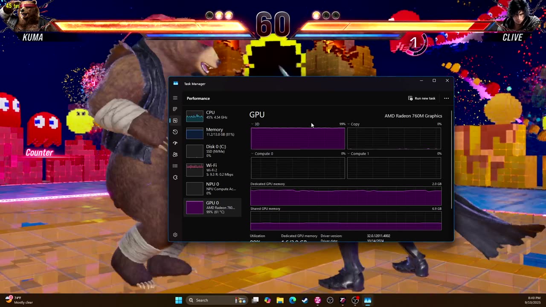Click the Run new task button
The height and width of the screenshot is (307, 546).
[x=422, y=98]
